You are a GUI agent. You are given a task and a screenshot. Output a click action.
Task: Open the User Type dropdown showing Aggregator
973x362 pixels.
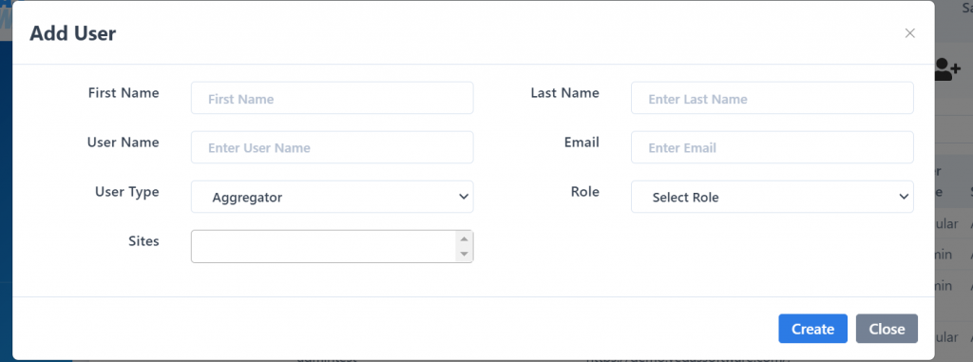pyautogui.click(x=332, y=197)
